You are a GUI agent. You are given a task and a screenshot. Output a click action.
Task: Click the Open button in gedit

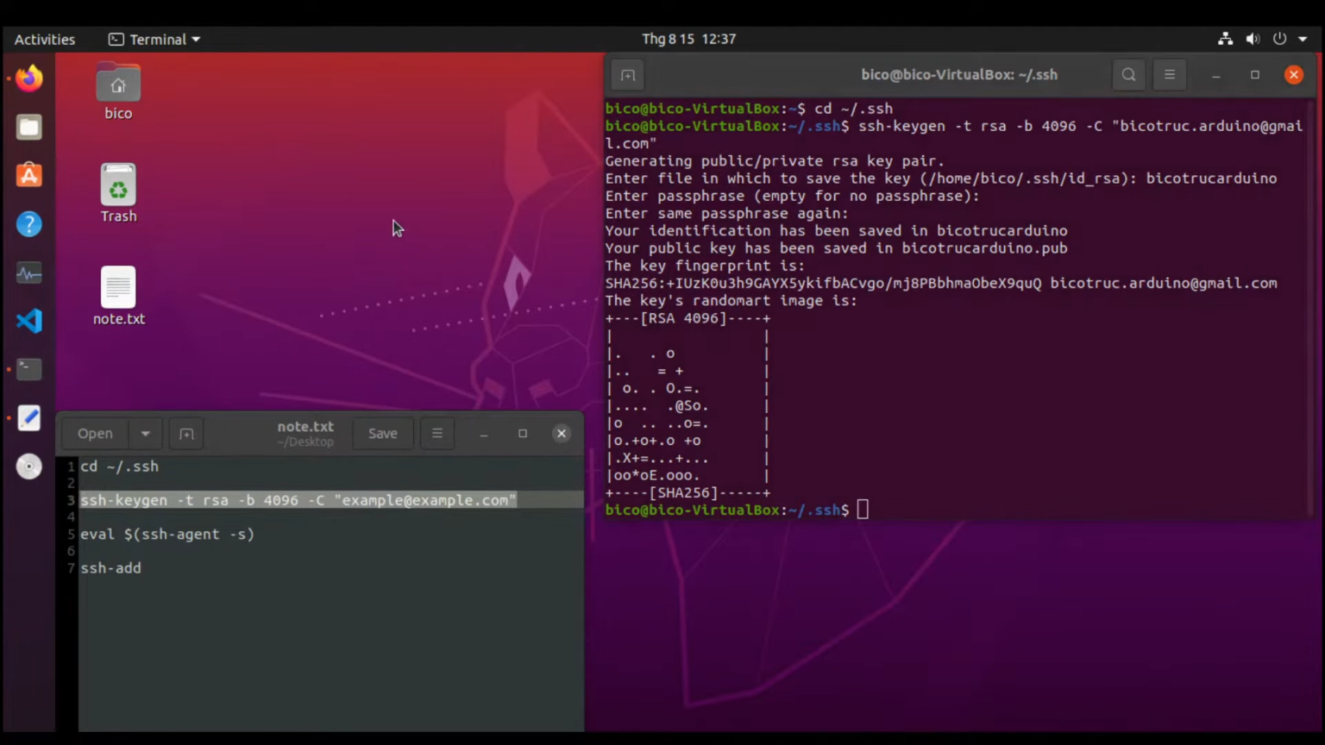(95, 433)
